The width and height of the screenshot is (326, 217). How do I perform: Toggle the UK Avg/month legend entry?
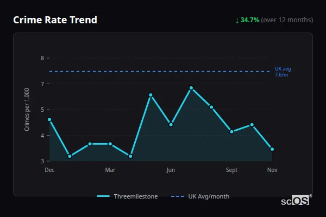[200, 196]
